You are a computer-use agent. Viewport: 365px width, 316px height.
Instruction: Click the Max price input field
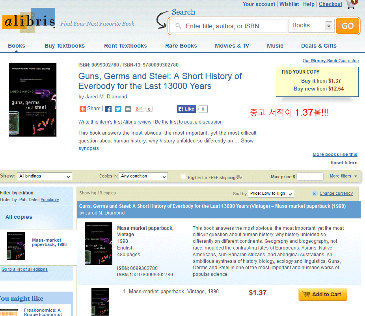click(310, 177)
